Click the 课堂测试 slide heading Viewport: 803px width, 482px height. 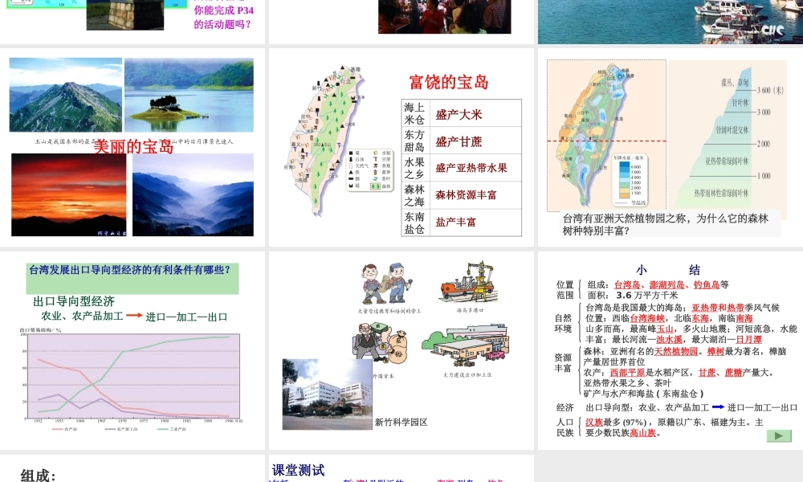pyautogui.click(x=298, y=470)
